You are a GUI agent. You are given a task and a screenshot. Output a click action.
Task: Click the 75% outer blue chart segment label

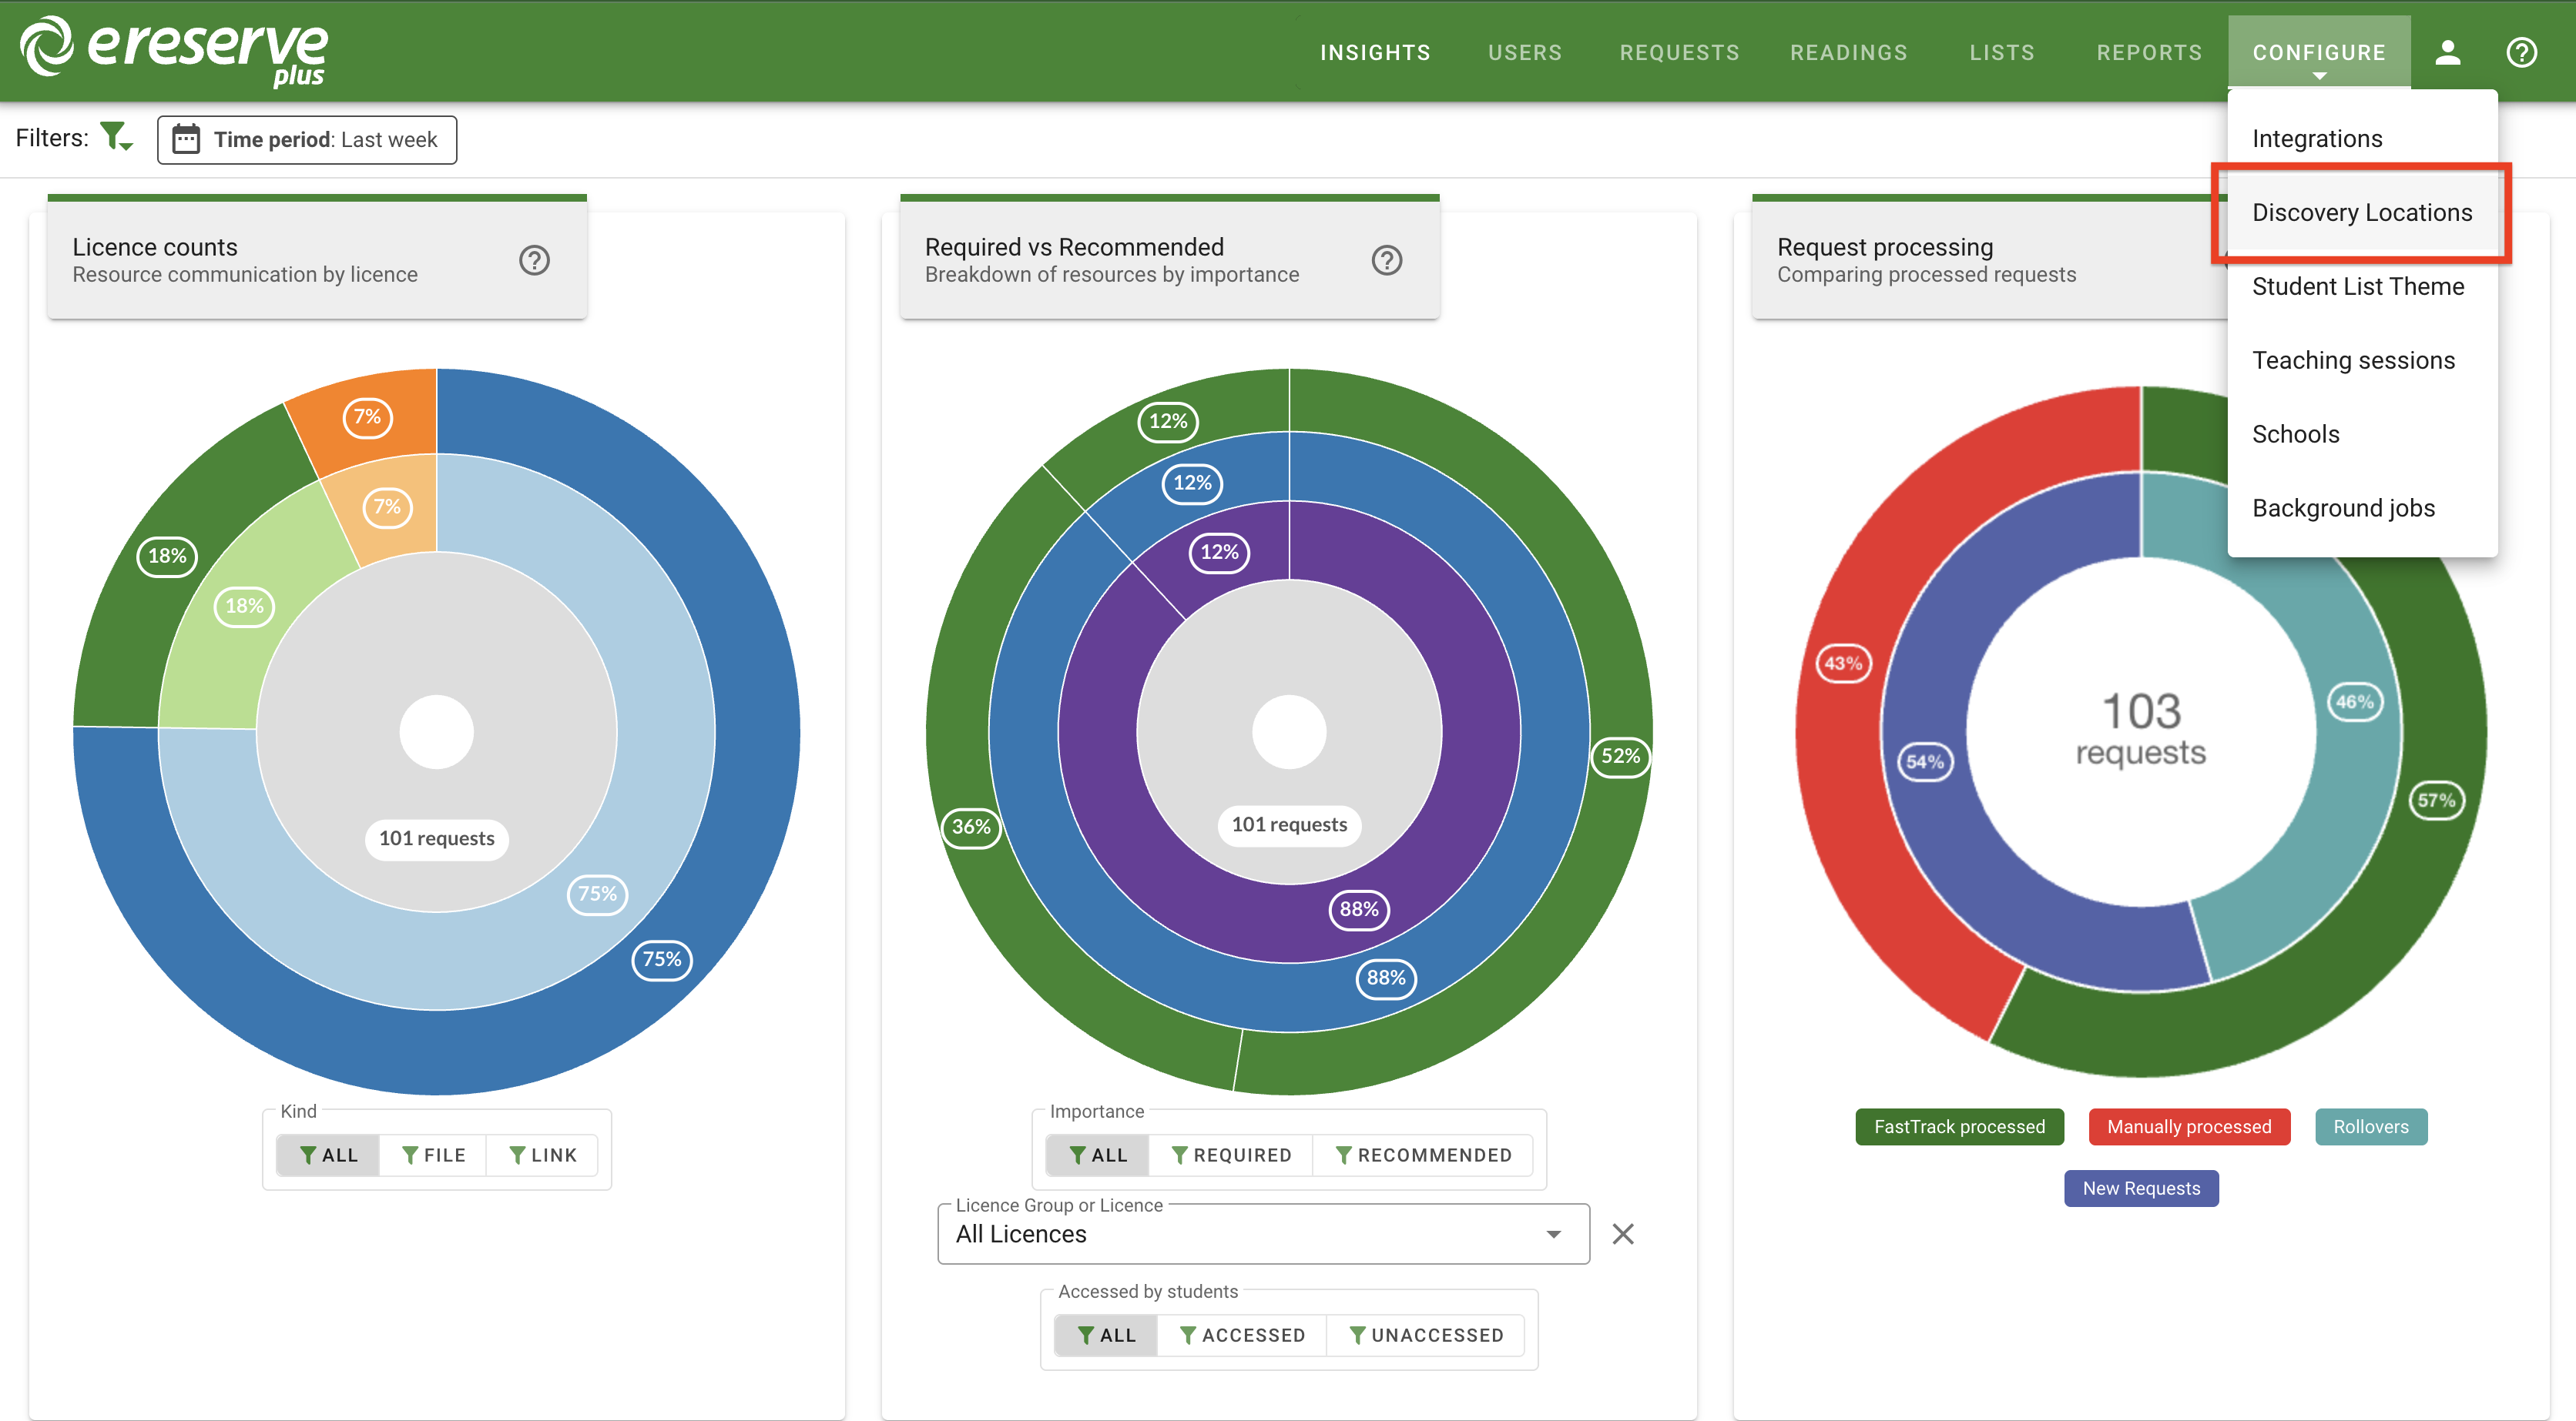click(661, 959)
